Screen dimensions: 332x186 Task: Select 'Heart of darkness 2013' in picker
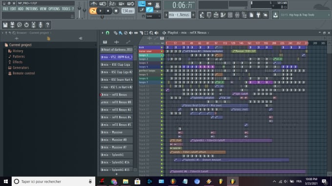click(117, 50)
